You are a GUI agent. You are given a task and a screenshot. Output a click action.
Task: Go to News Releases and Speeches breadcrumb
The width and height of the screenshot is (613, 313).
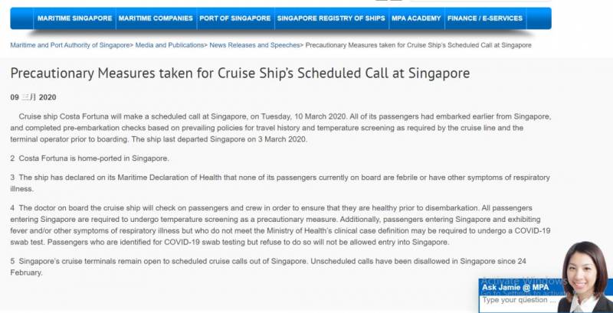click(x=254, y=46)
